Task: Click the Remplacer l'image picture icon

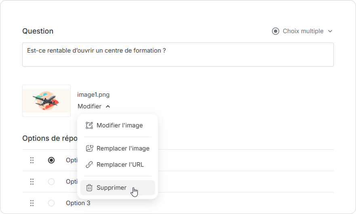Action: click(x=89, y=148)
